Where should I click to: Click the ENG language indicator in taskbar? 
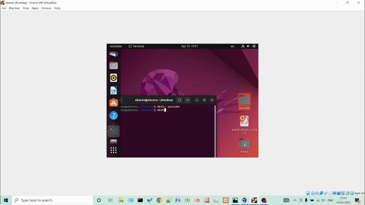[330, 200]
